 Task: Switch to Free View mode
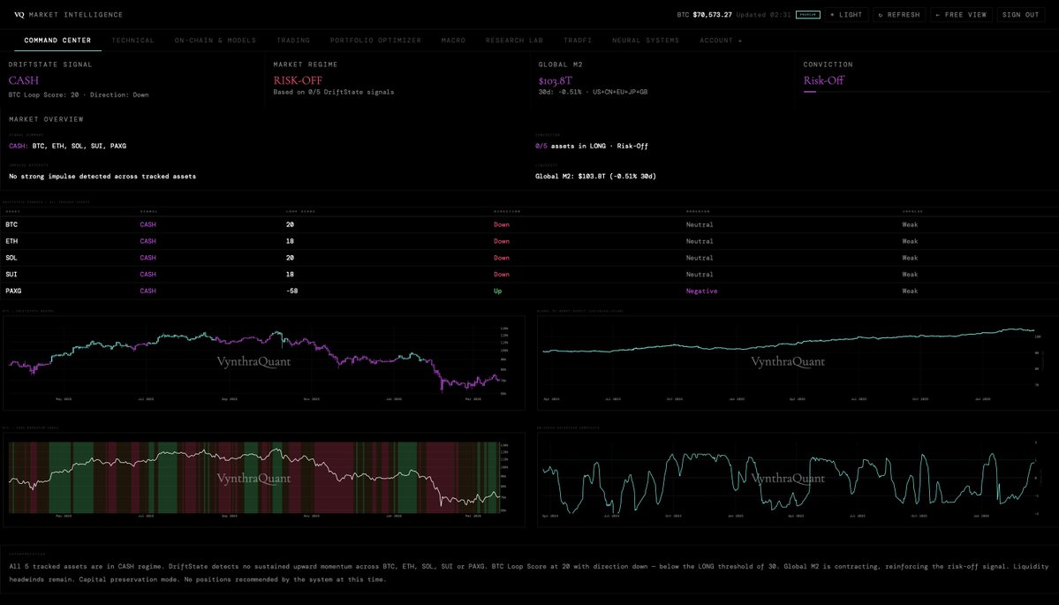point(961,14)
